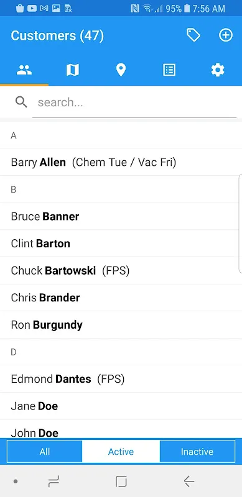Open the list report tab
The height and width of the screenshot is (497, 242).
point(169,70)
